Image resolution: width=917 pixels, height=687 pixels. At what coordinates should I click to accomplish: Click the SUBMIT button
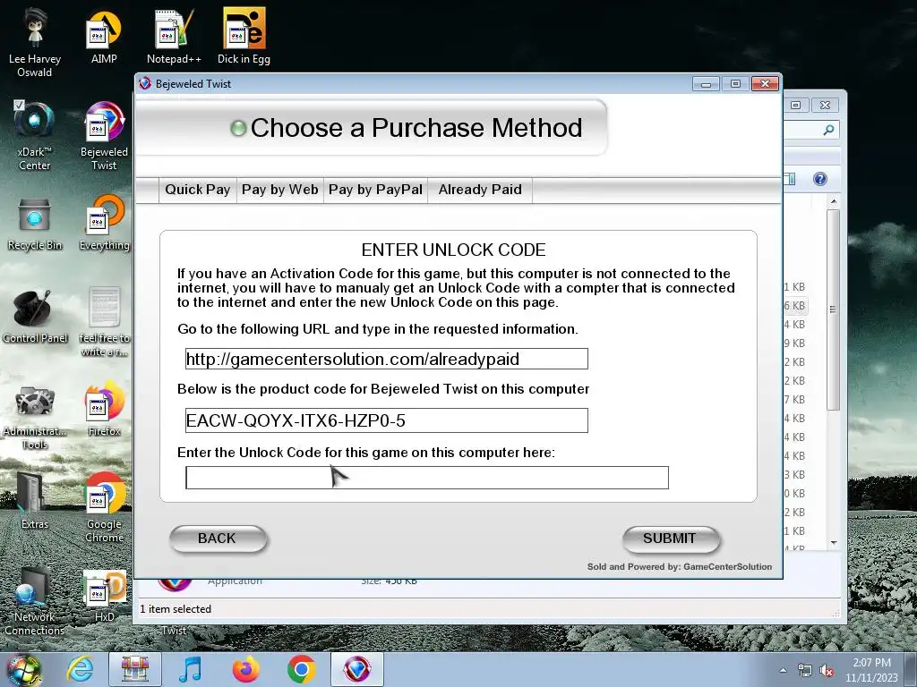click(x=670, y=539)
